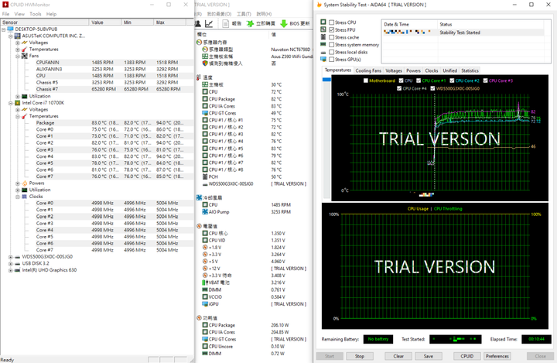Click the Powers flame icon in HWMonitor

25,183
